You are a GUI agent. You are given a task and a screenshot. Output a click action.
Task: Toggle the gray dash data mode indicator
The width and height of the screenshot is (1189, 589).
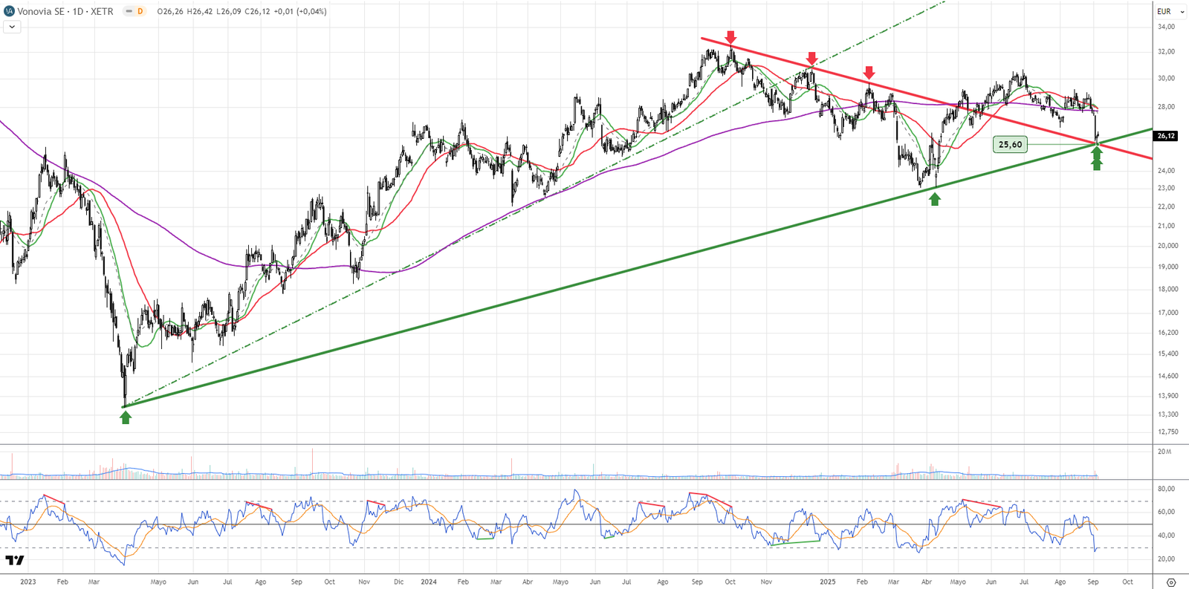pyautogui.click(x=129, y=11)
